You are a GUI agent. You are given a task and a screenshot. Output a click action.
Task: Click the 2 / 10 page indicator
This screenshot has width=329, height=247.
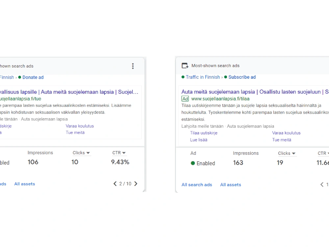pyautogui.click(x=125, y=184)
